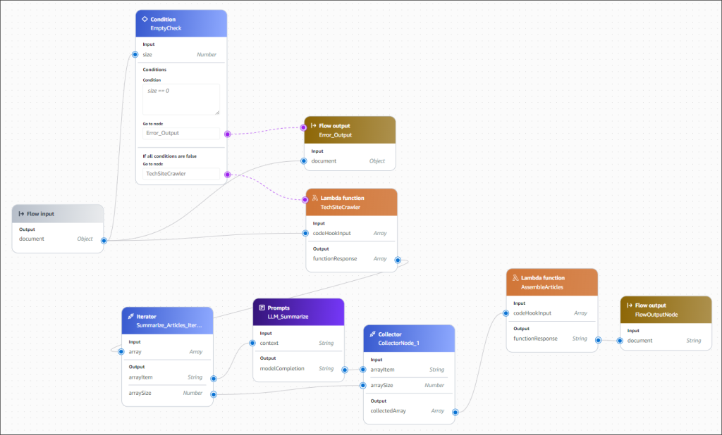Click Collector collectedArray output connector

point(455,412)
